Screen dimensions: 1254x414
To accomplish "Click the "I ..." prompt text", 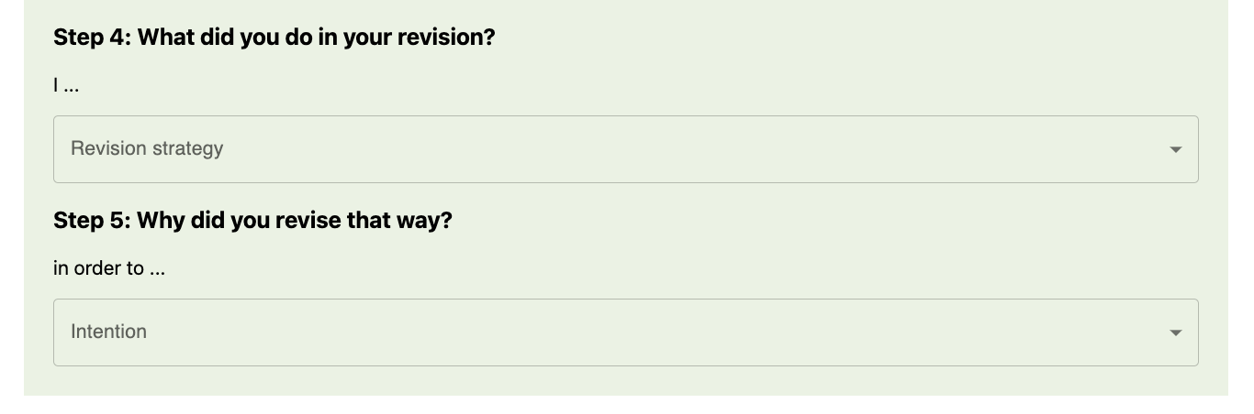I will pos(66,86).
